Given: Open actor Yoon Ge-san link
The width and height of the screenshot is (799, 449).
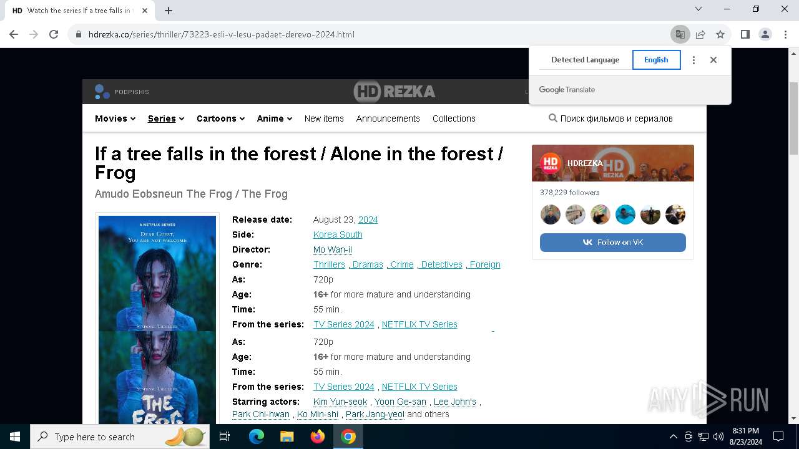Looking at the screenshot, I should [x=400, y=402].
